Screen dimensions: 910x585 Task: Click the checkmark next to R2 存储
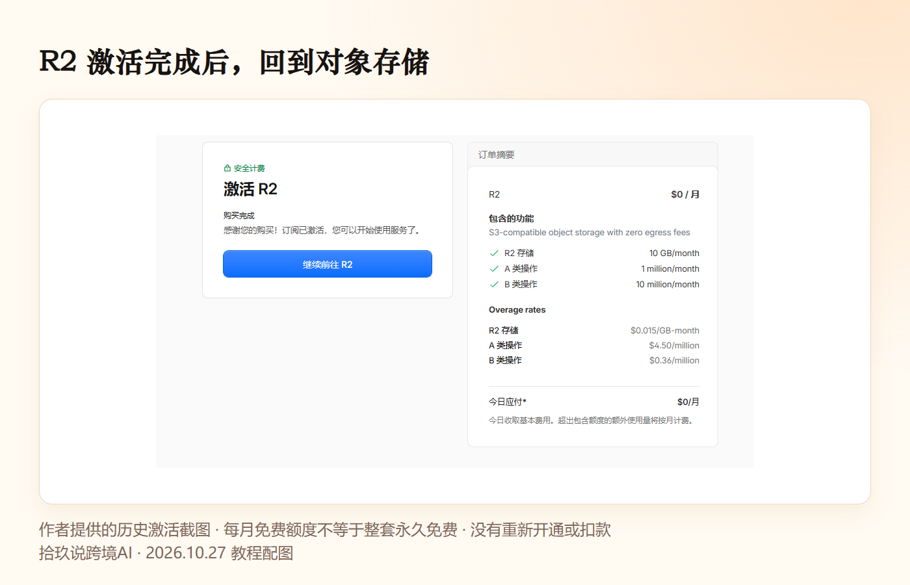click(x=494, y=253)
